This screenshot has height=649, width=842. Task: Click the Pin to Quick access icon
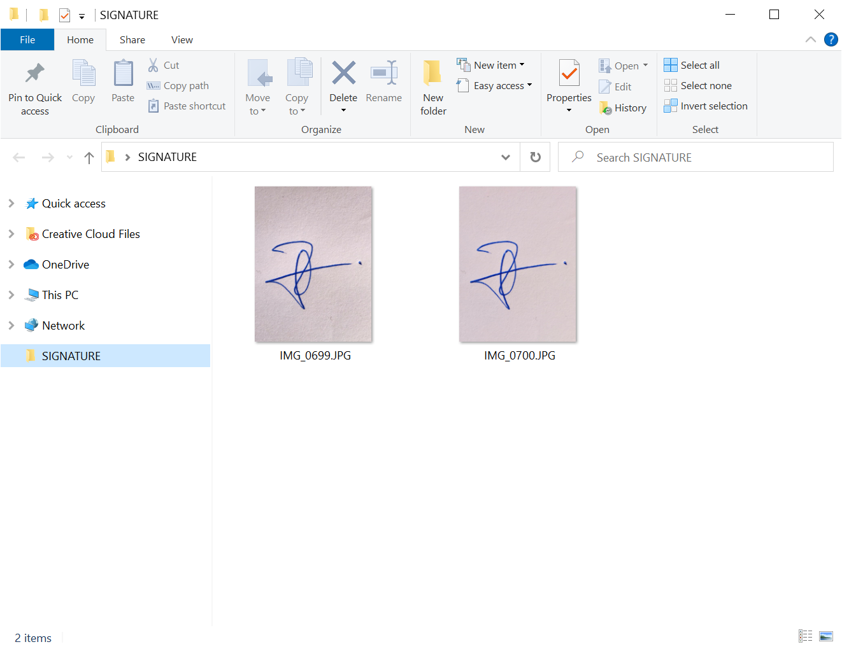click(35, 74)
